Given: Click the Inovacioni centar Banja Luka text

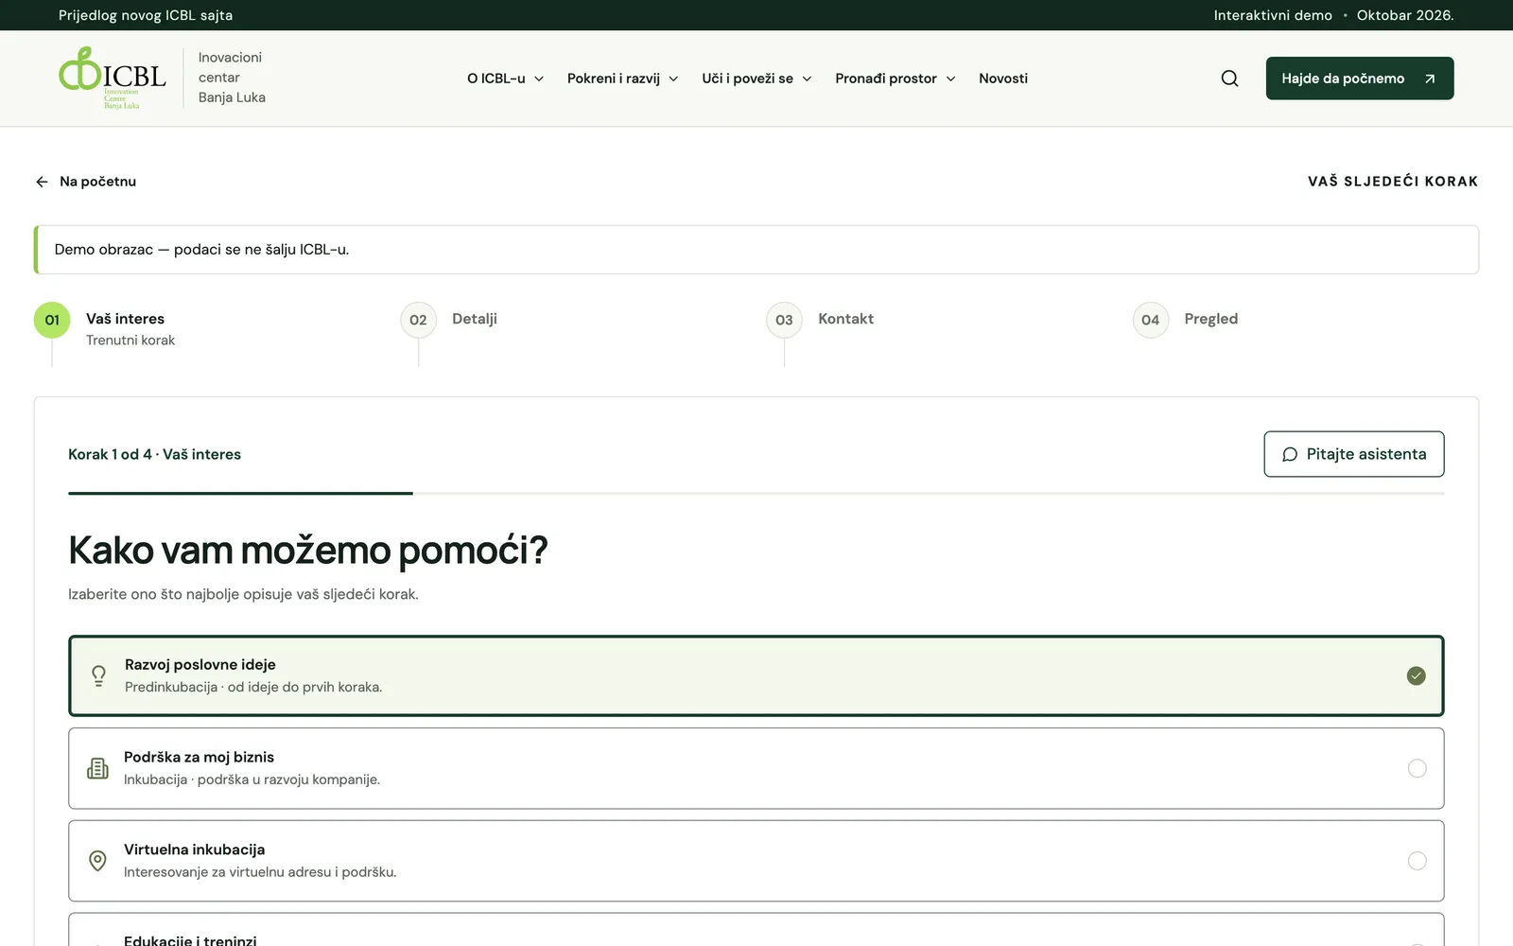Looking at the screenshot, I should pos(232,78).
